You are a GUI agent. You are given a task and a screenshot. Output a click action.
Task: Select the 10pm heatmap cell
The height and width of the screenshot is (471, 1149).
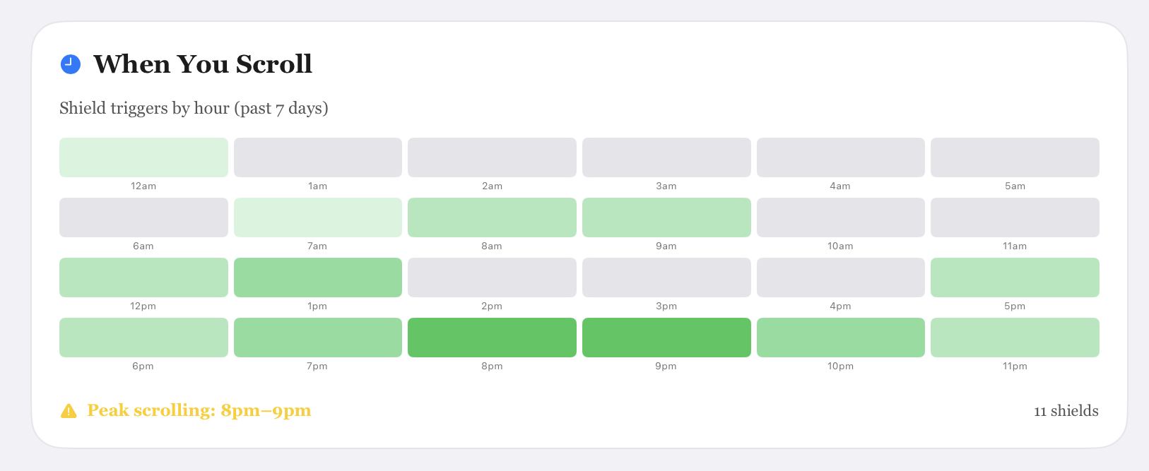[x=840, y=338]
